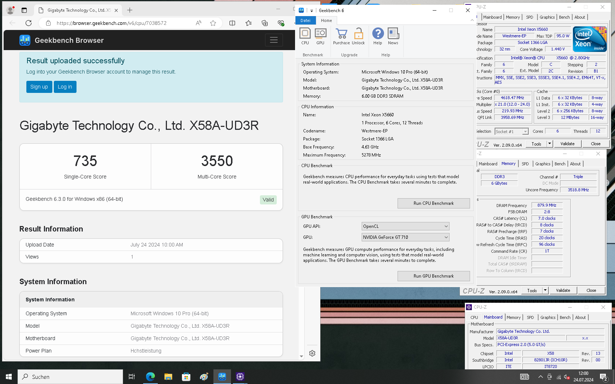The image size is (615, 384).
Task: Switch to Mainboard tab in top CPU-Z window
Action: 492,17
